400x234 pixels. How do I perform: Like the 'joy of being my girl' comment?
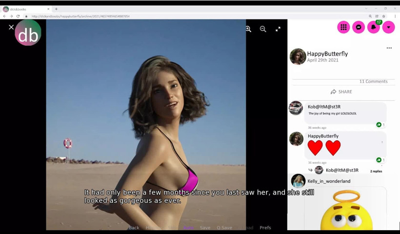379,125
